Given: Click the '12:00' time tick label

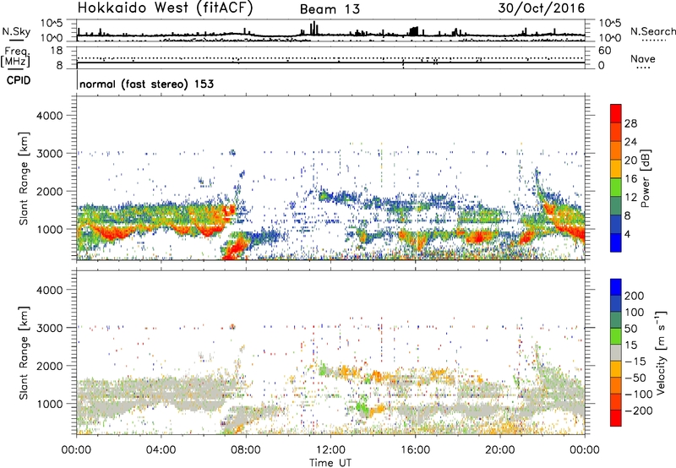Looking at the screenshot, I should [x=330, y=450].
